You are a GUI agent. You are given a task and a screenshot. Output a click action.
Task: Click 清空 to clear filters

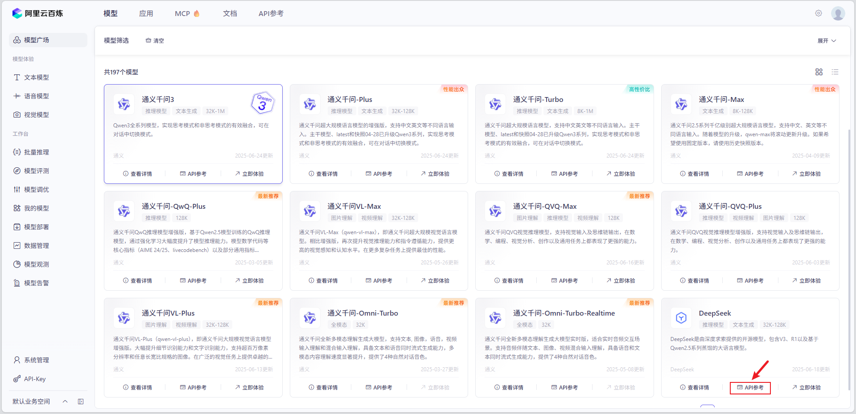point(155,41)
